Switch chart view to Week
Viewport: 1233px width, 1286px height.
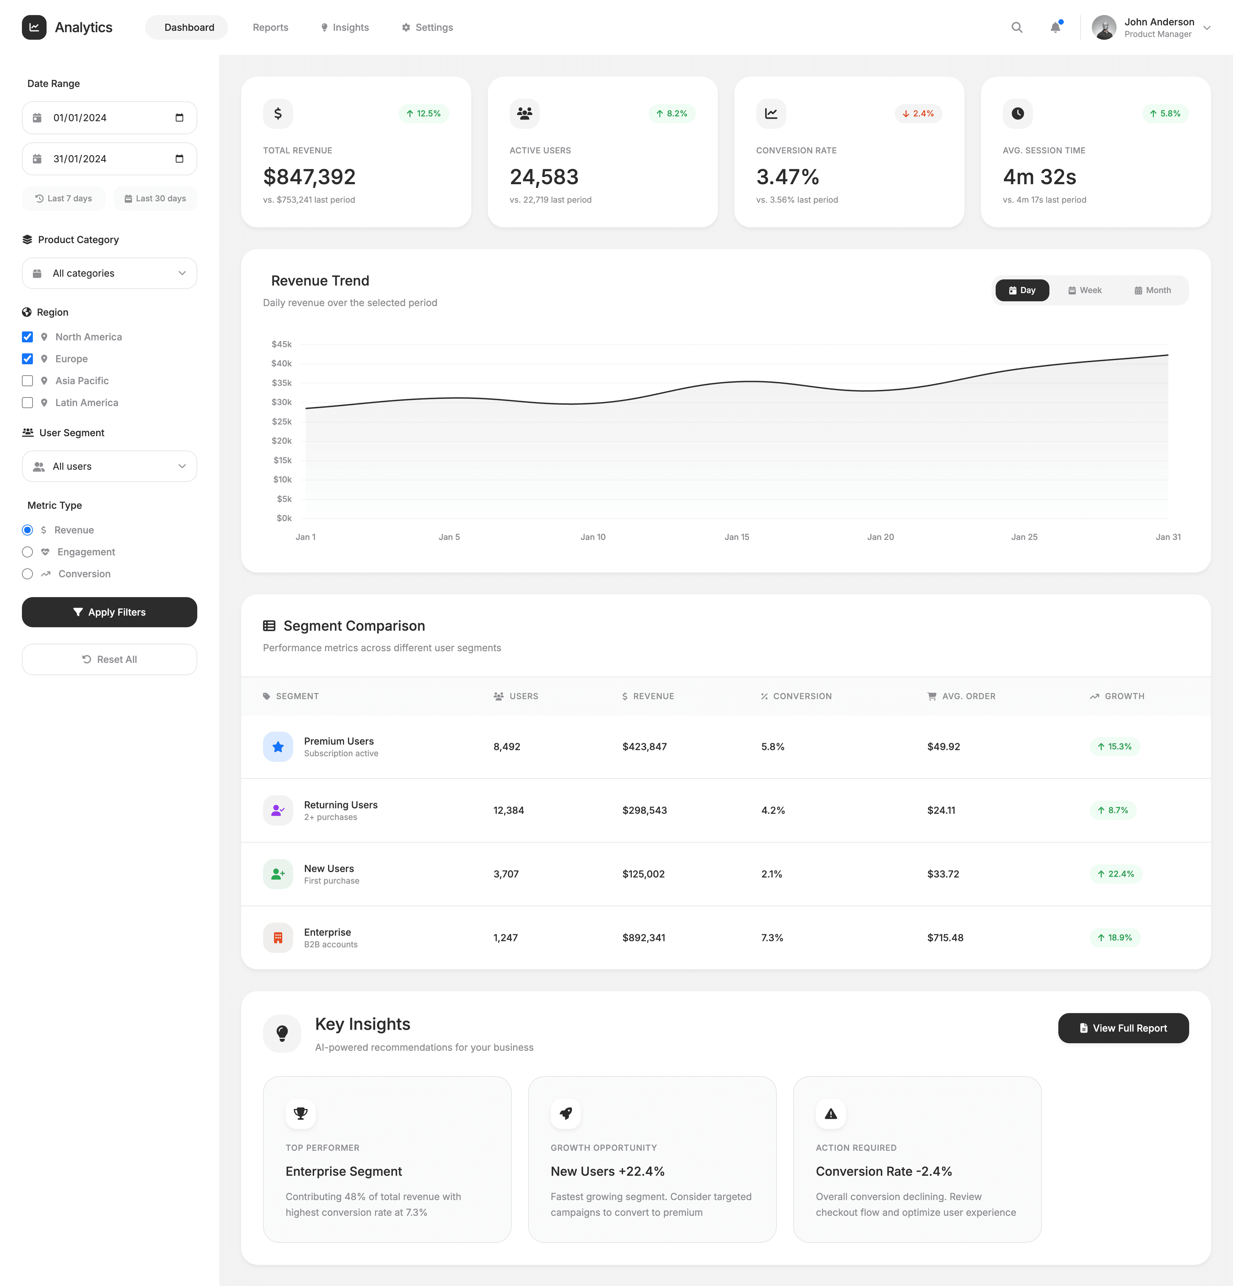tap(1085, 290)
